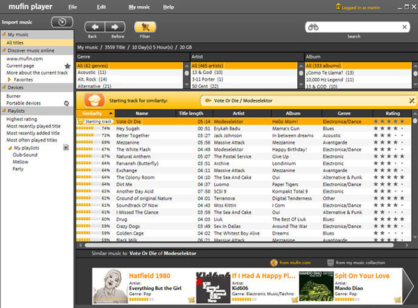Viewport: 418px width, 308px height.
Task: Open Club-Sound playlist
Action: click(x=25, y=155)
